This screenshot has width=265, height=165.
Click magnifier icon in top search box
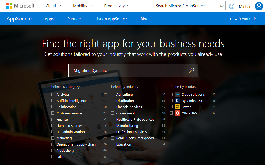pyautogui.click(x=221, y=6)
